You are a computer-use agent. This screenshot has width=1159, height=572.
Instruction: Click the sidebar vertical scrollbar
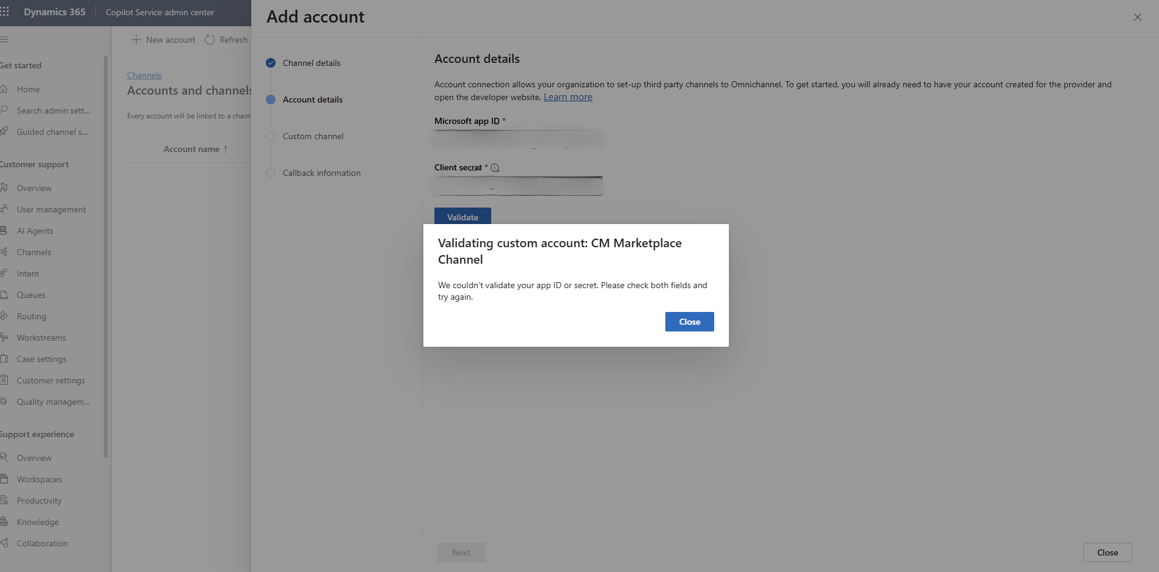click(106, 256)
